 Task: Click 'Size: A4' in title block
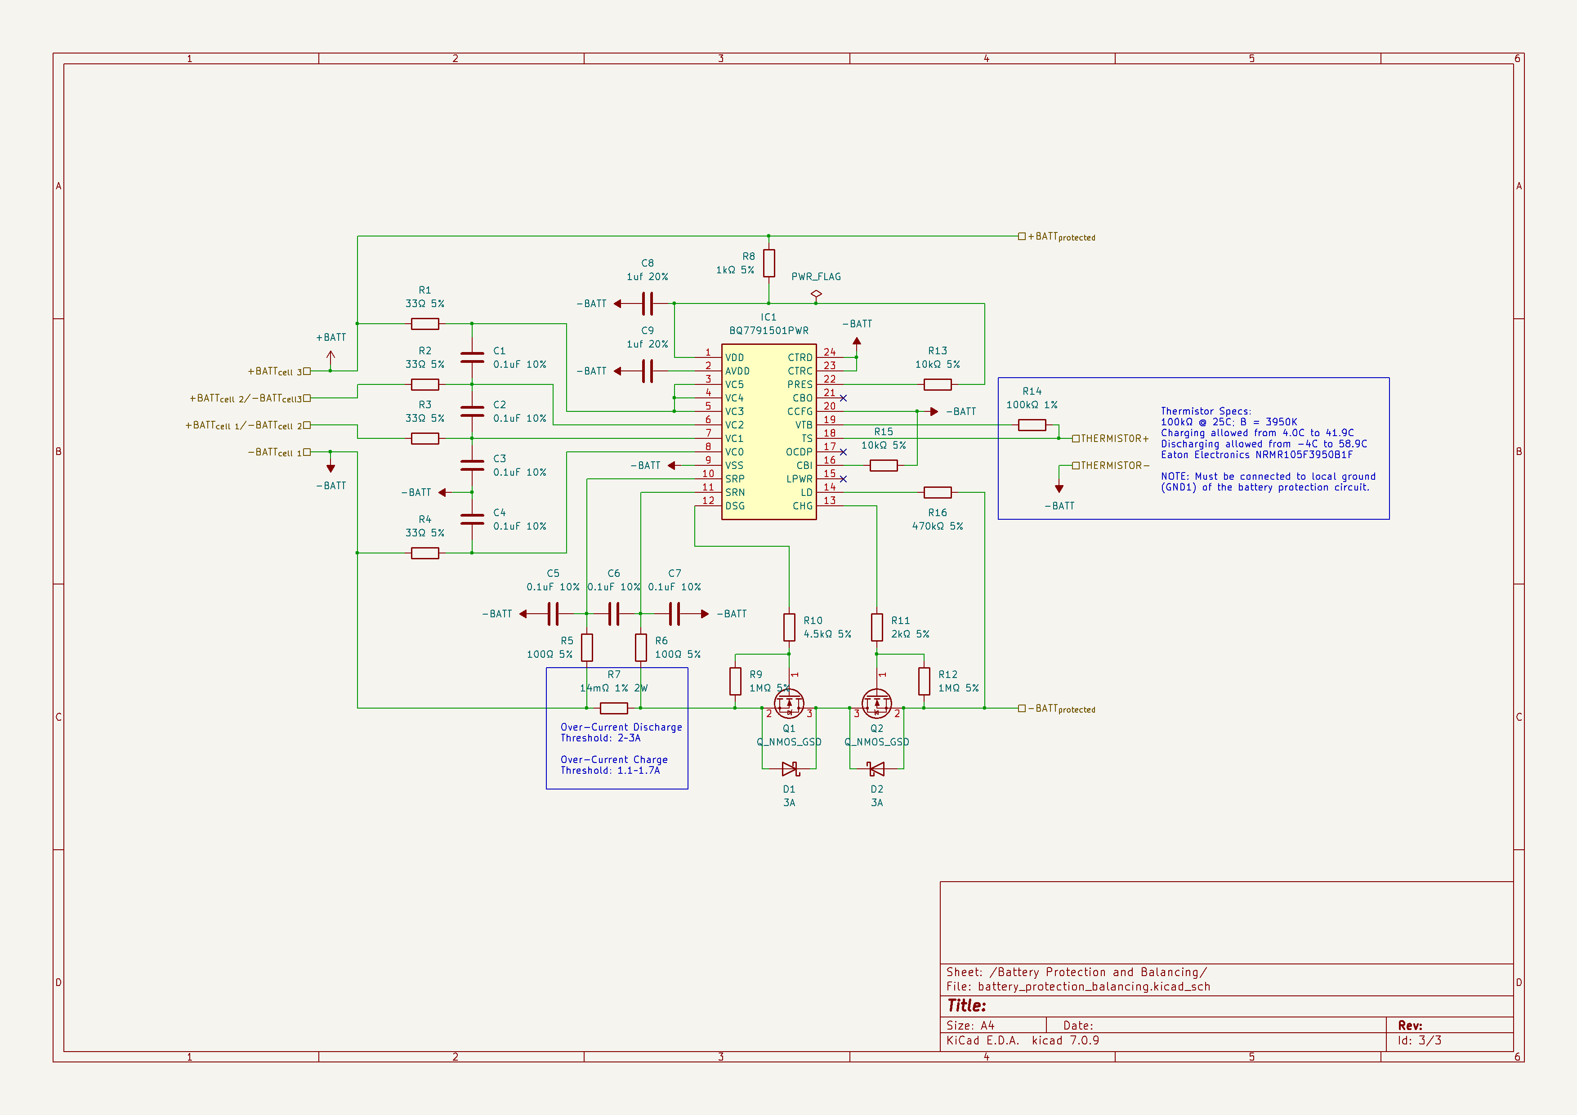[x=970, y=1026]
